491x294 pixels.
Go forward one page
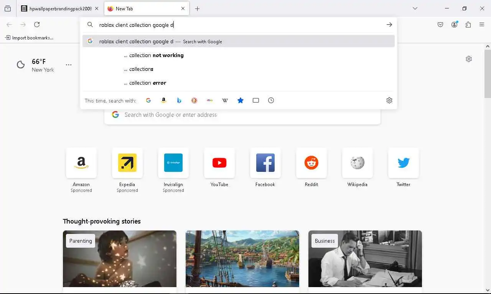click(x=23, y=25)
